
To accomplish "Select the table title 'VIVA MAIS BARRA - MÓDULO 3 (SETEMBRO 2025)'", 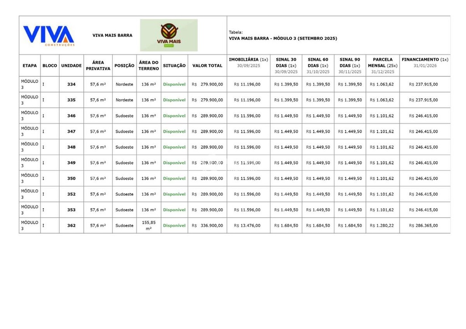I will pyautogui.click(x=283, y=38).
